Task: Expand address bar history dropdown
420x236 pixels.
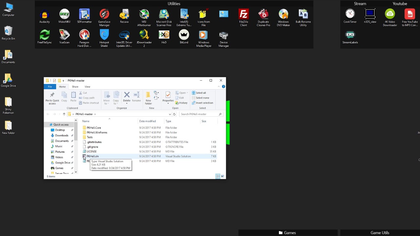Action: [x=170, y=114]
